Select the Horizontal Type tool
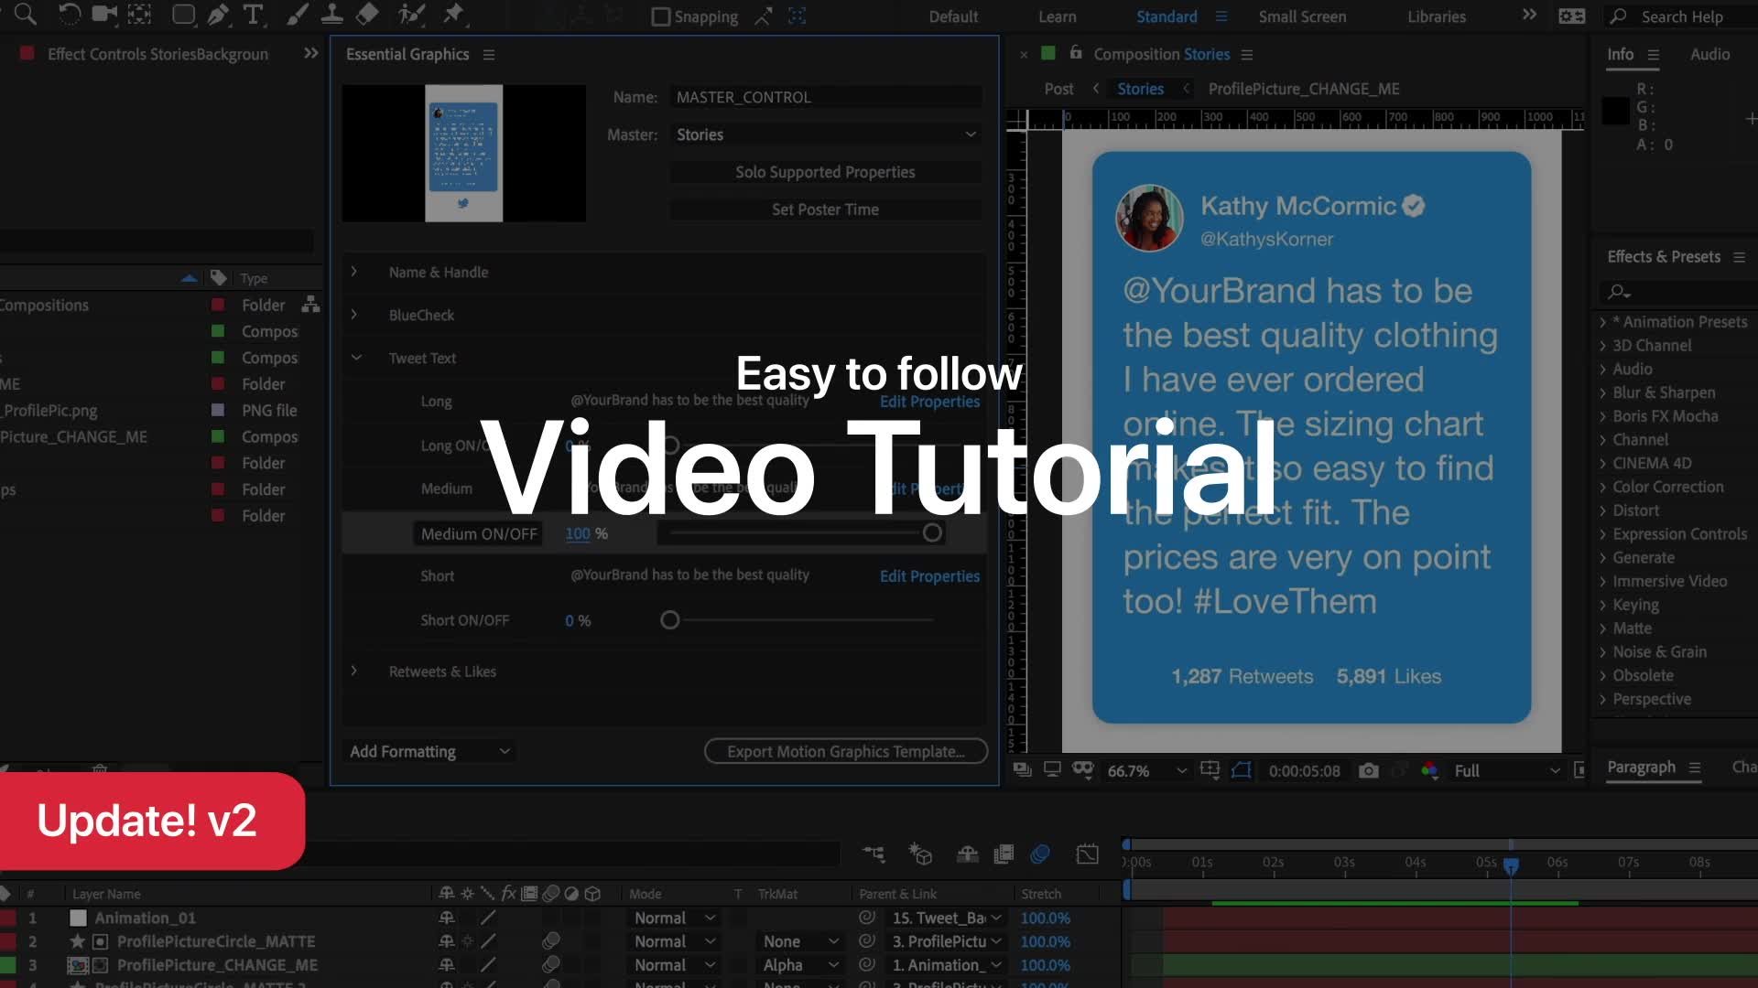Image resolution: width=1758 pixels, height=988 pixels. (254, 14)
